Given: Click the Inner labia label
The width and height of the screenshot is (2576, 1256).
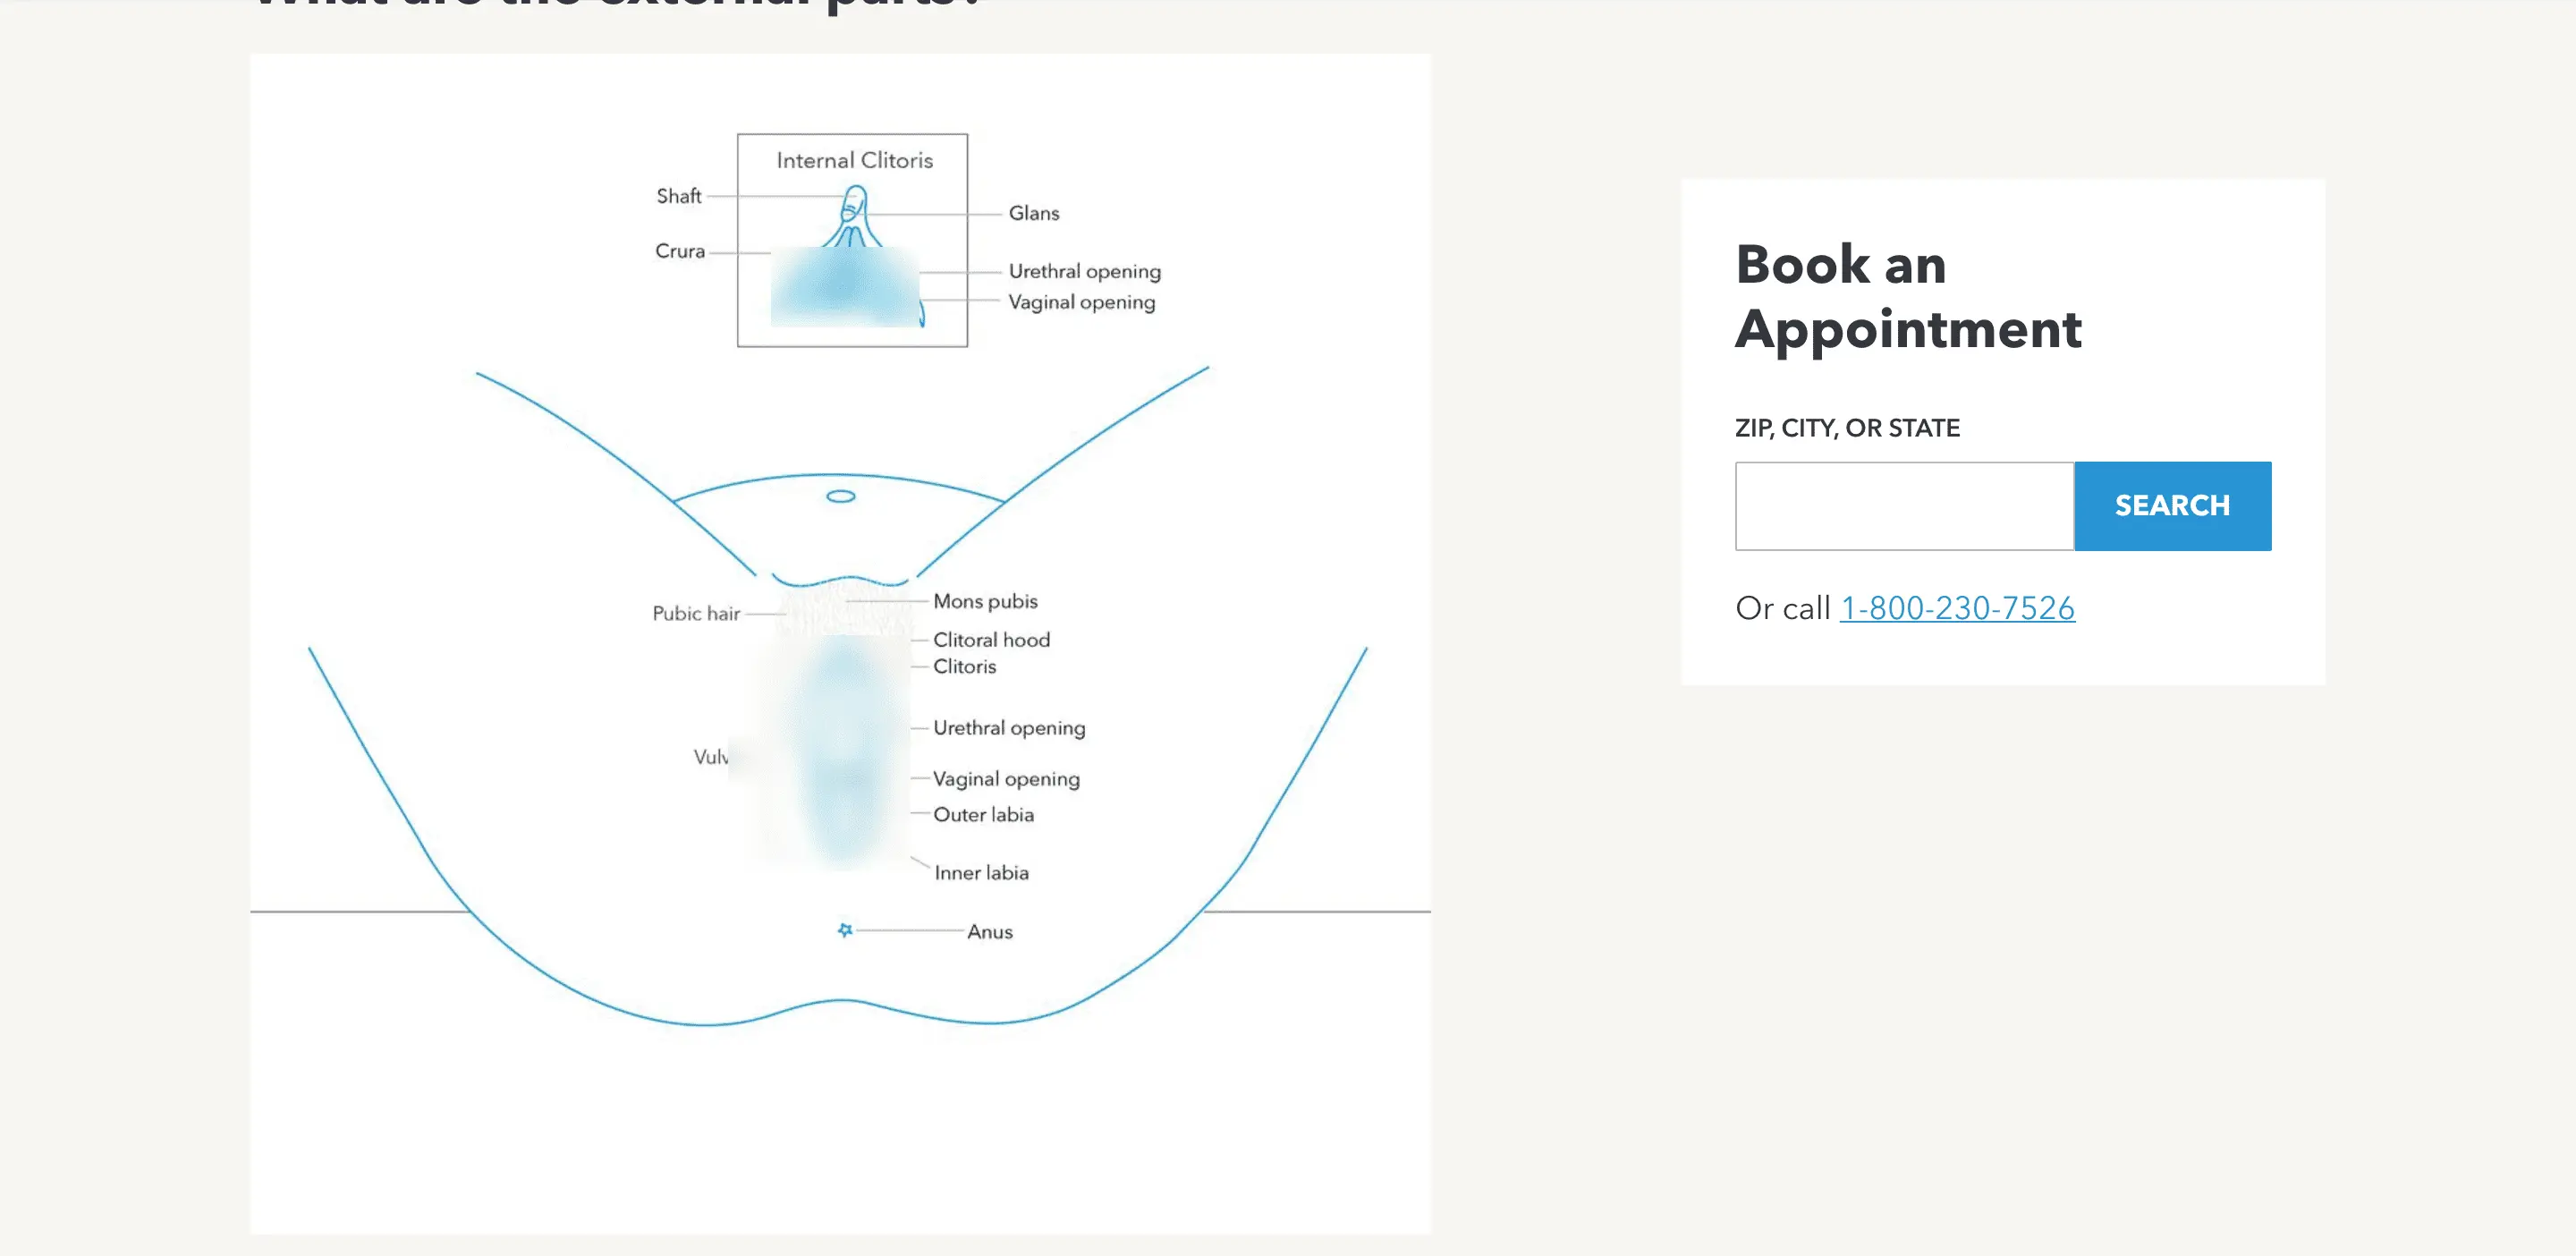Looking at the screenshot, I should [x=980, y=872].
